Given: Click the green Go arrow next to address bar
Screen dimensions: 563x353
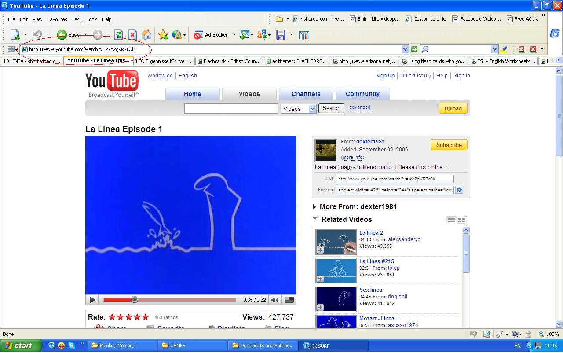Looking at the screenshot, I should click(x=414, y=49).
